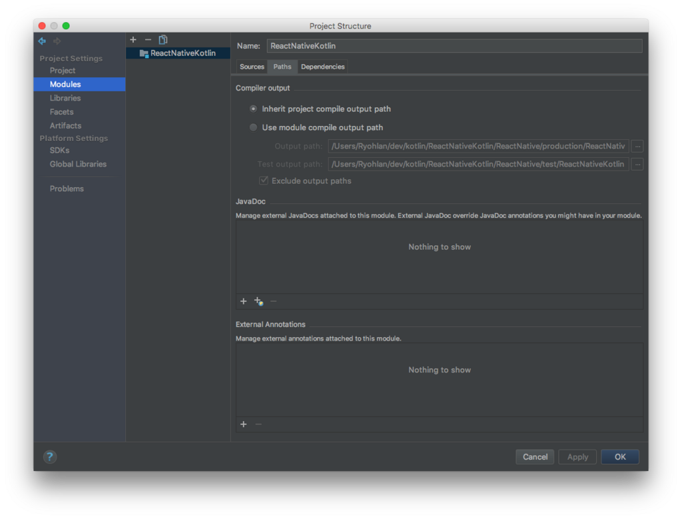
Task: Close the Project Structure window
Action: click(42, 26)
